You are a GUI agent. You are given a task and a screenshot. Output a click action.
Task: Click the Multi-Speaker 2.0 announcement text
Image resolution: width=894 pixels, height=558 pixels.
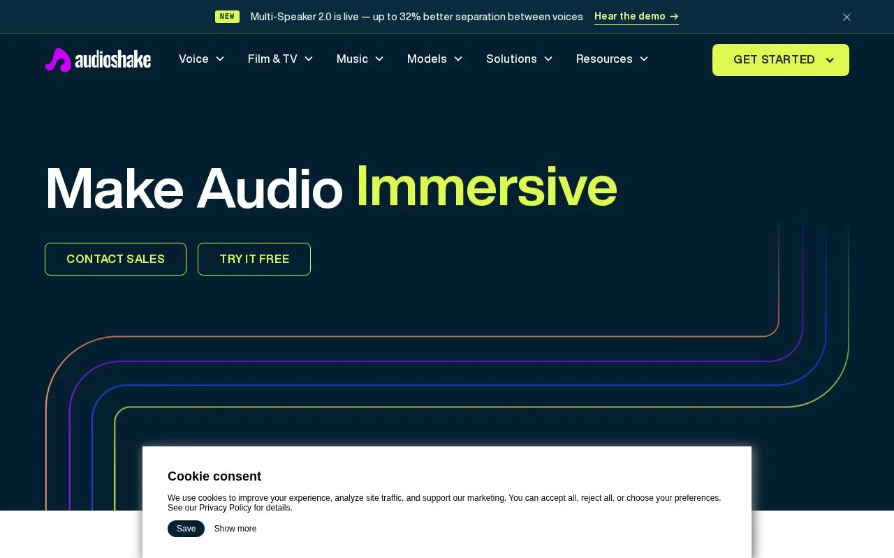point(416,17)
